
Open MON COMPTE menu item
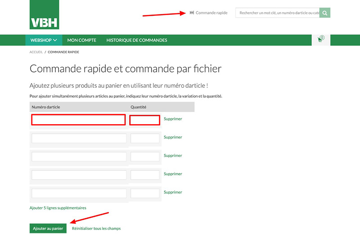pyautogui.click(x=81, y=40)
